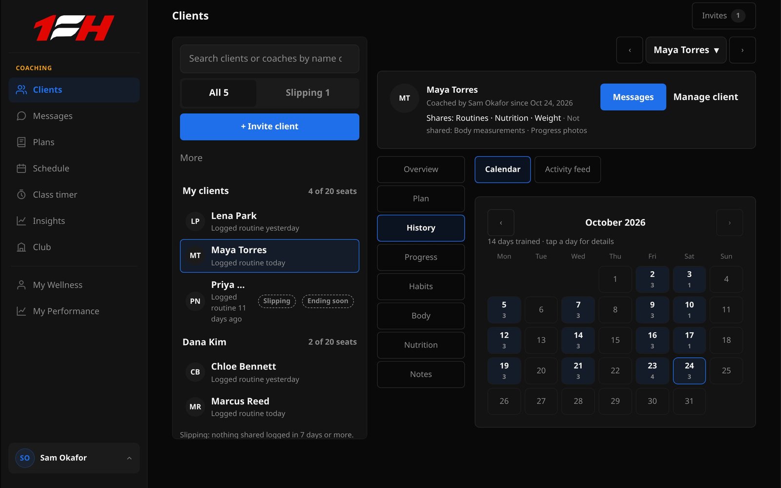
Task: Click Chloe Bennett's CB avatar
Action: (195, 372)
